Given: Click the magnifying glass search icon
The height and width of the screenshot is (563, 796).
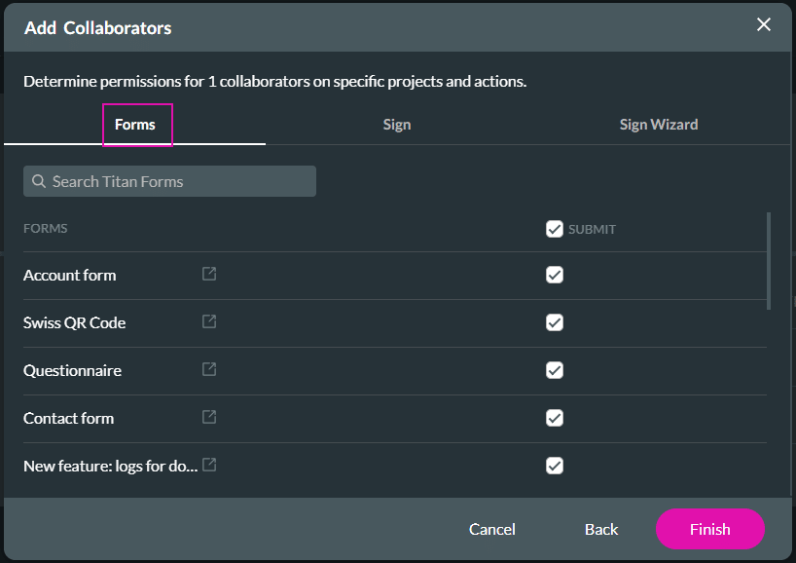Looking at the screenshot, I should (38, 181).
